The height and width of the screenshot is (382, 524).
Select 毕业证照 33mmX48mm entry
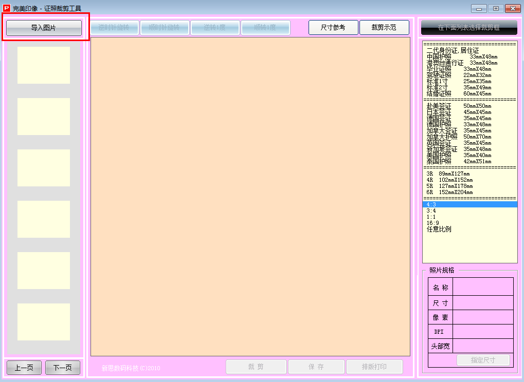tap(470, 69)
